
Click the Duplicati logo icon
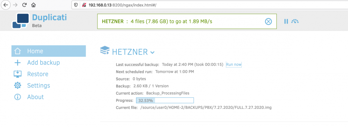pos(21,21)
